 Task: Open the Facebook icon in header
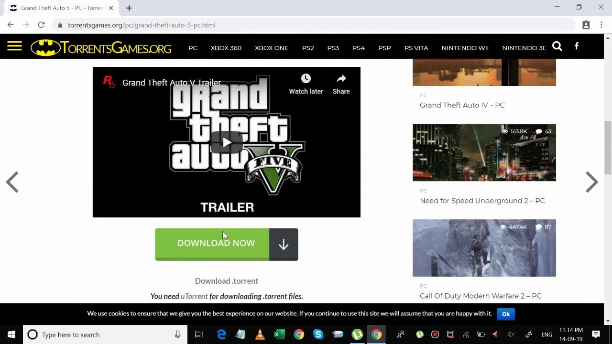point(577,46)
